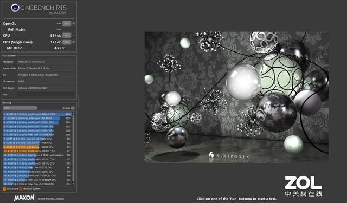Toggle the OpenGL test checkbox

[74, 23]
